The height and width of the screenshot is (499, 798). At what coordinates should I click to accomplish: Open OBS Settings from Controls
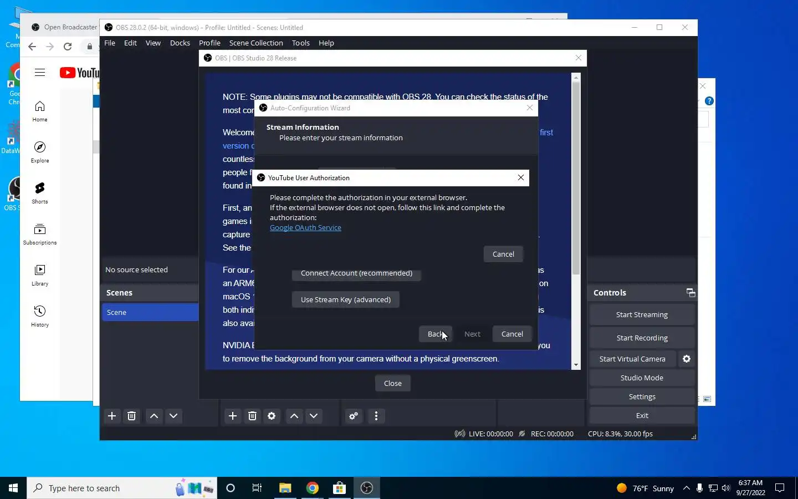(642, 396)
